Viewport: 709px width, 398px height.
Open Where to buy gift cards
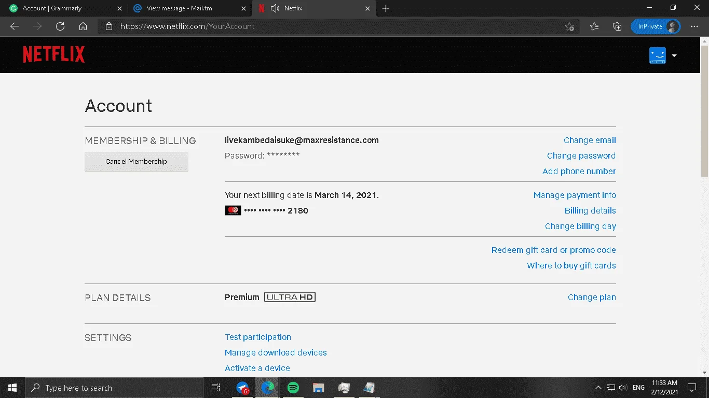[571, 266]
